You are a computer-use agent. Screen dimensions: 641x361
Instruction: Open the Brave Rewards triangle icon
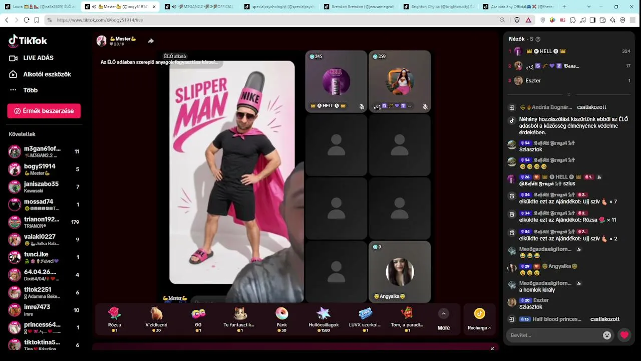(528, 20)
